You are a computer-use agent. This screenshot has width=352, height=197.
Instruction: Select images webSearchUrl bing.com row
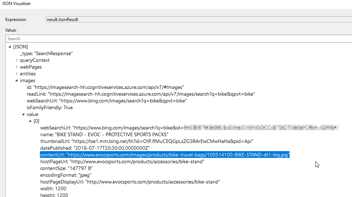107,101
